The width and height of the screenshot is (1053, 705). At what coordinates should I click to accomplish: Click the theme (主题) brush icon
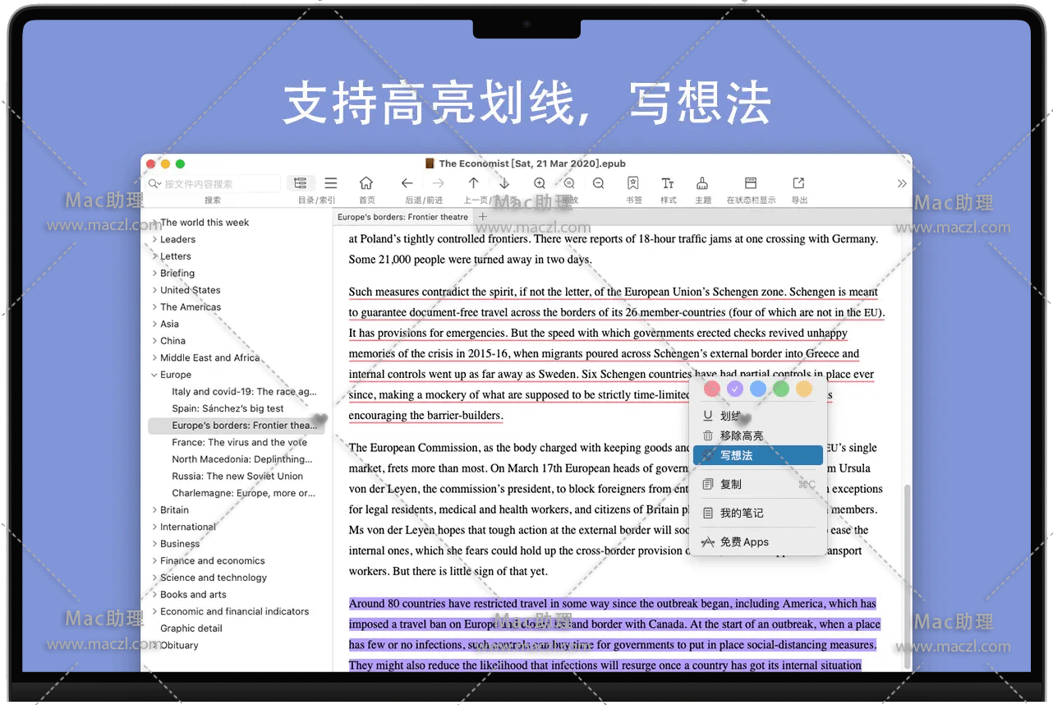tap(702, 183)
